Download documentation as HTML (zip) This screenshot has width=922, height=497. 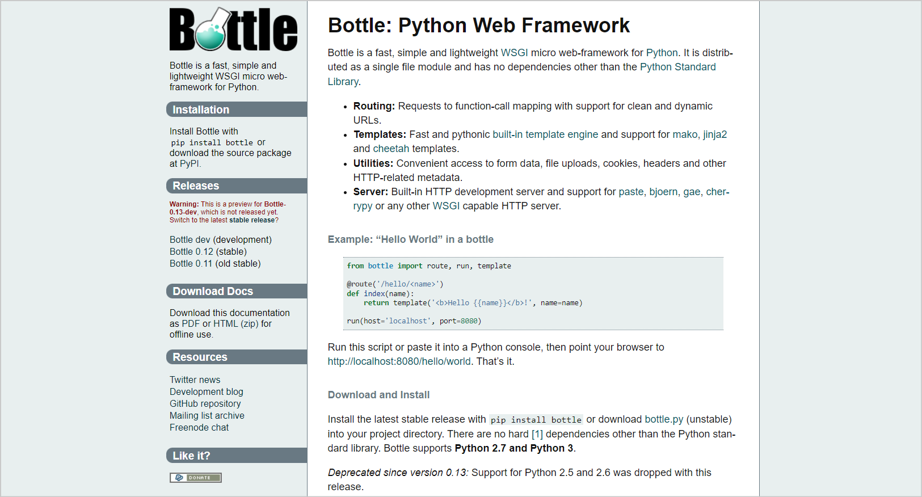pos(237,323)
